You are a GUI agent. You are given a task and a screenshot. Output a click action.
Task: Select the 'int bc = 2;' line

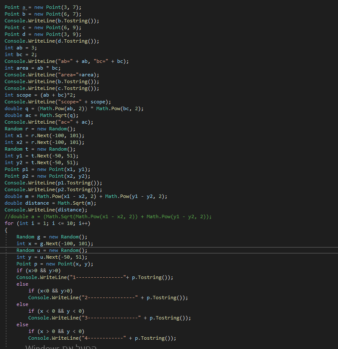tap(21, 54)
